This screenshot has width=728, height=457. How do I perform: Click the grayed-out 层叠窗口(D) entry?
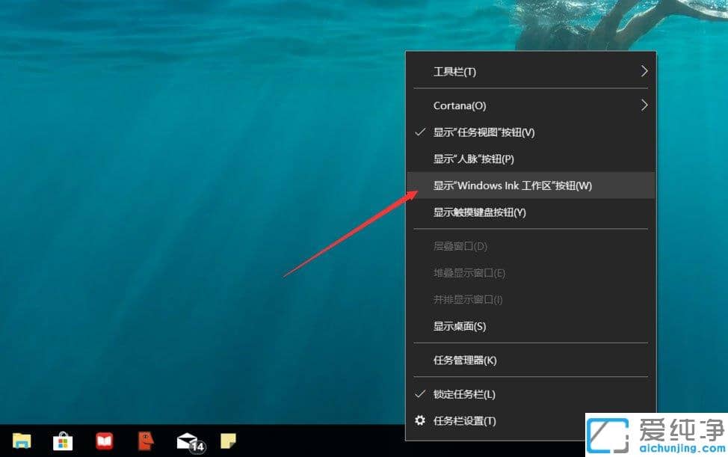(459, 246)
